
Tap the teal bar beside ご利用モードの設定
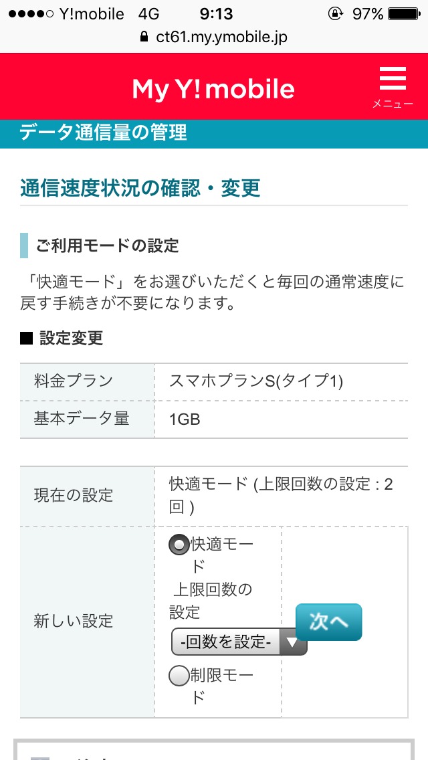[x=24, y=246]
